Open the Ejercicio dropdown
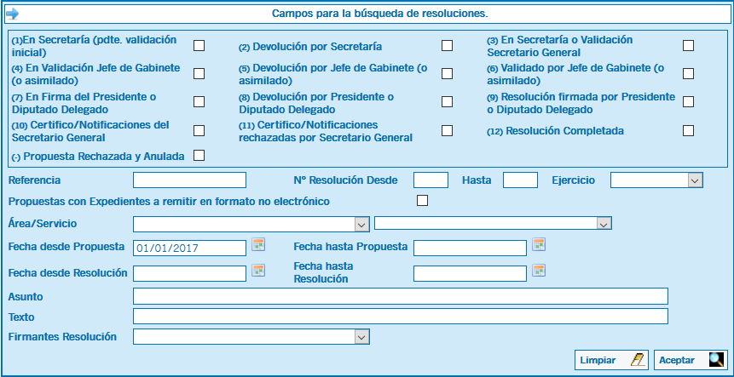 click(x=656, y=180)
